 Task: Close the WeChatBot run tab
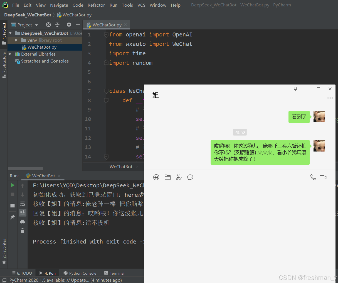click(59, 176)
